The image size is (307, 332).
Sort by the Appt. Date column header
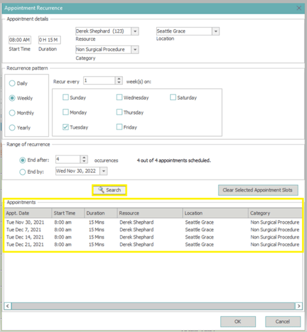point(28,213)
